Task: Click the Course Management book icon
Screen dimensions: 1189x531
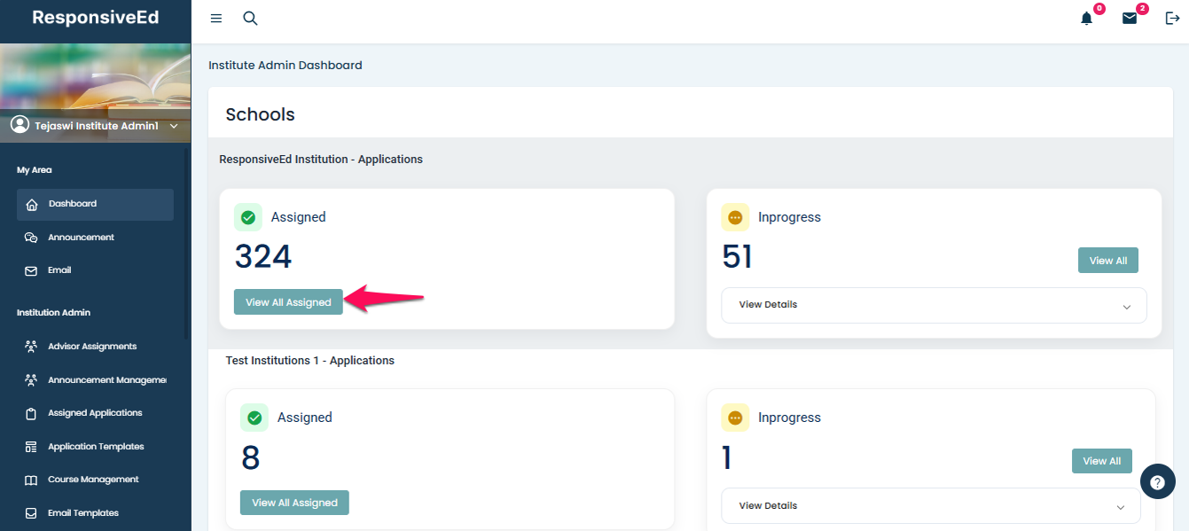Action: point(32,480)
